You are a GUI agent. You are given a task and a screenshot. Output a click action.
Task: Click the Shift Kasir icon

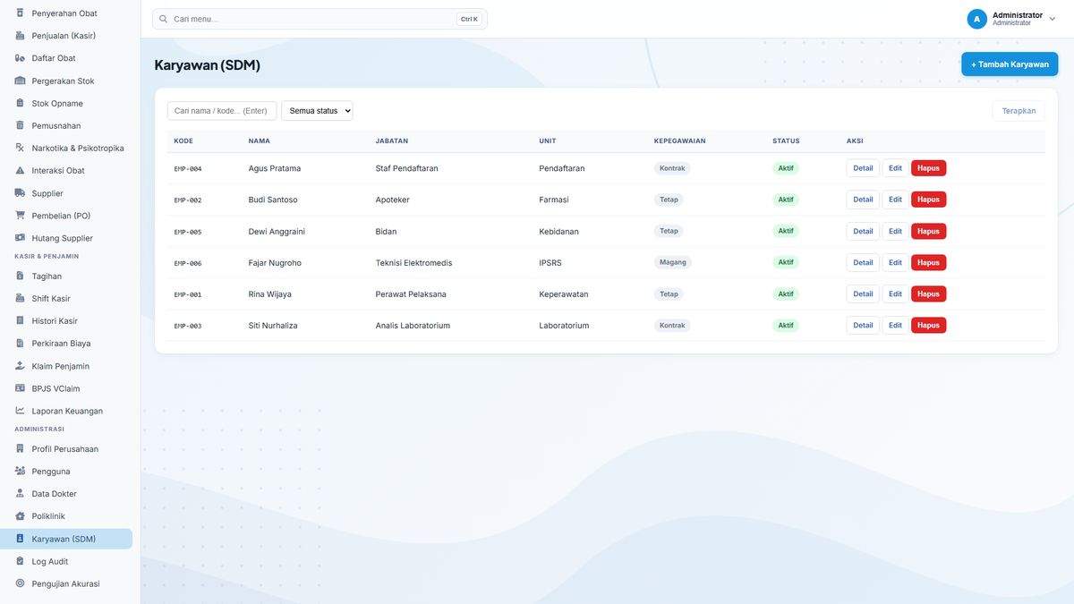[x=20, y=299]
